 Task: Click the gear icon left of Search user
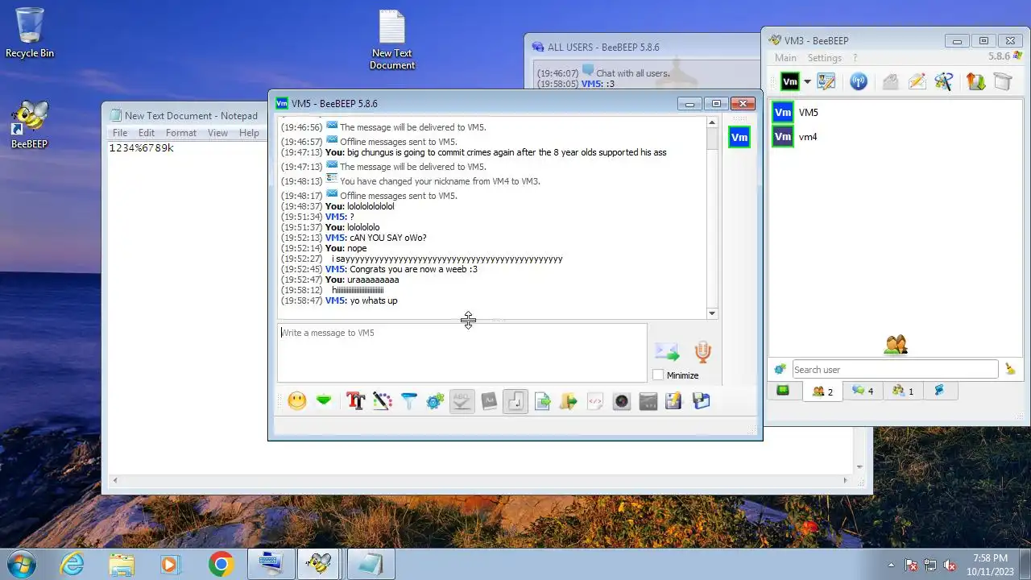tap(780, 370)
